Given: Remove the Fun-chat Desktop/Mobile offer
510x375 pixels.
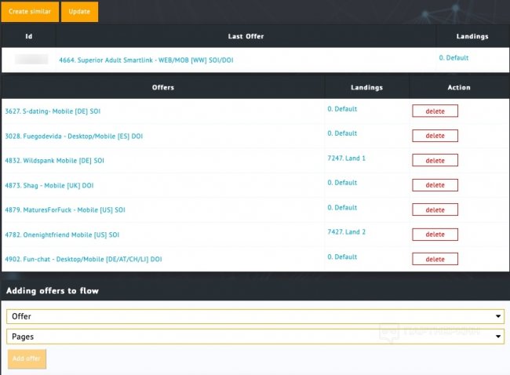Looking at the screenshot, I should click(x=435, y=259).
